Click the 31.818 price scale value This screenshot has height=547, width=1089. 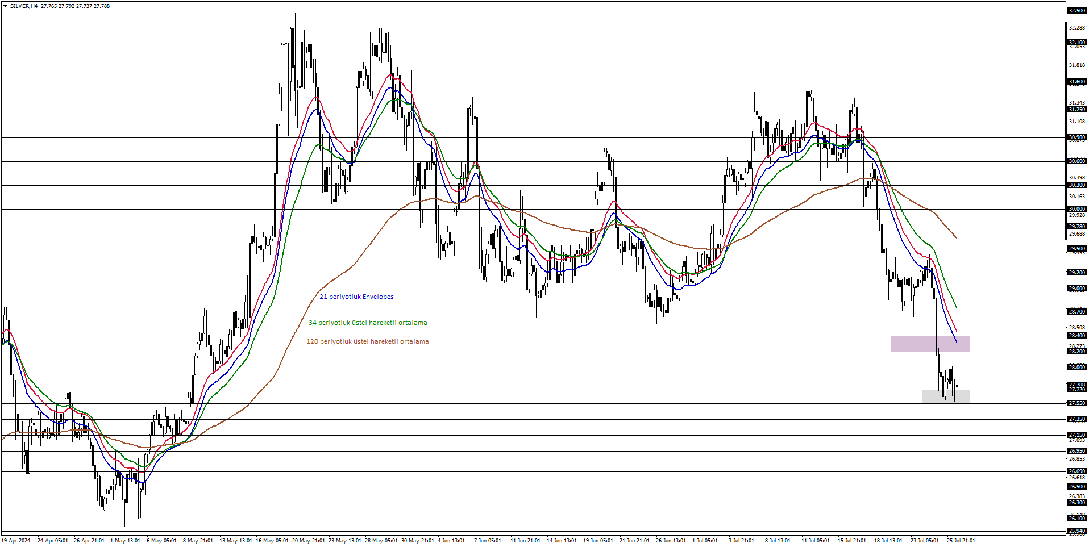(1077, 65)
